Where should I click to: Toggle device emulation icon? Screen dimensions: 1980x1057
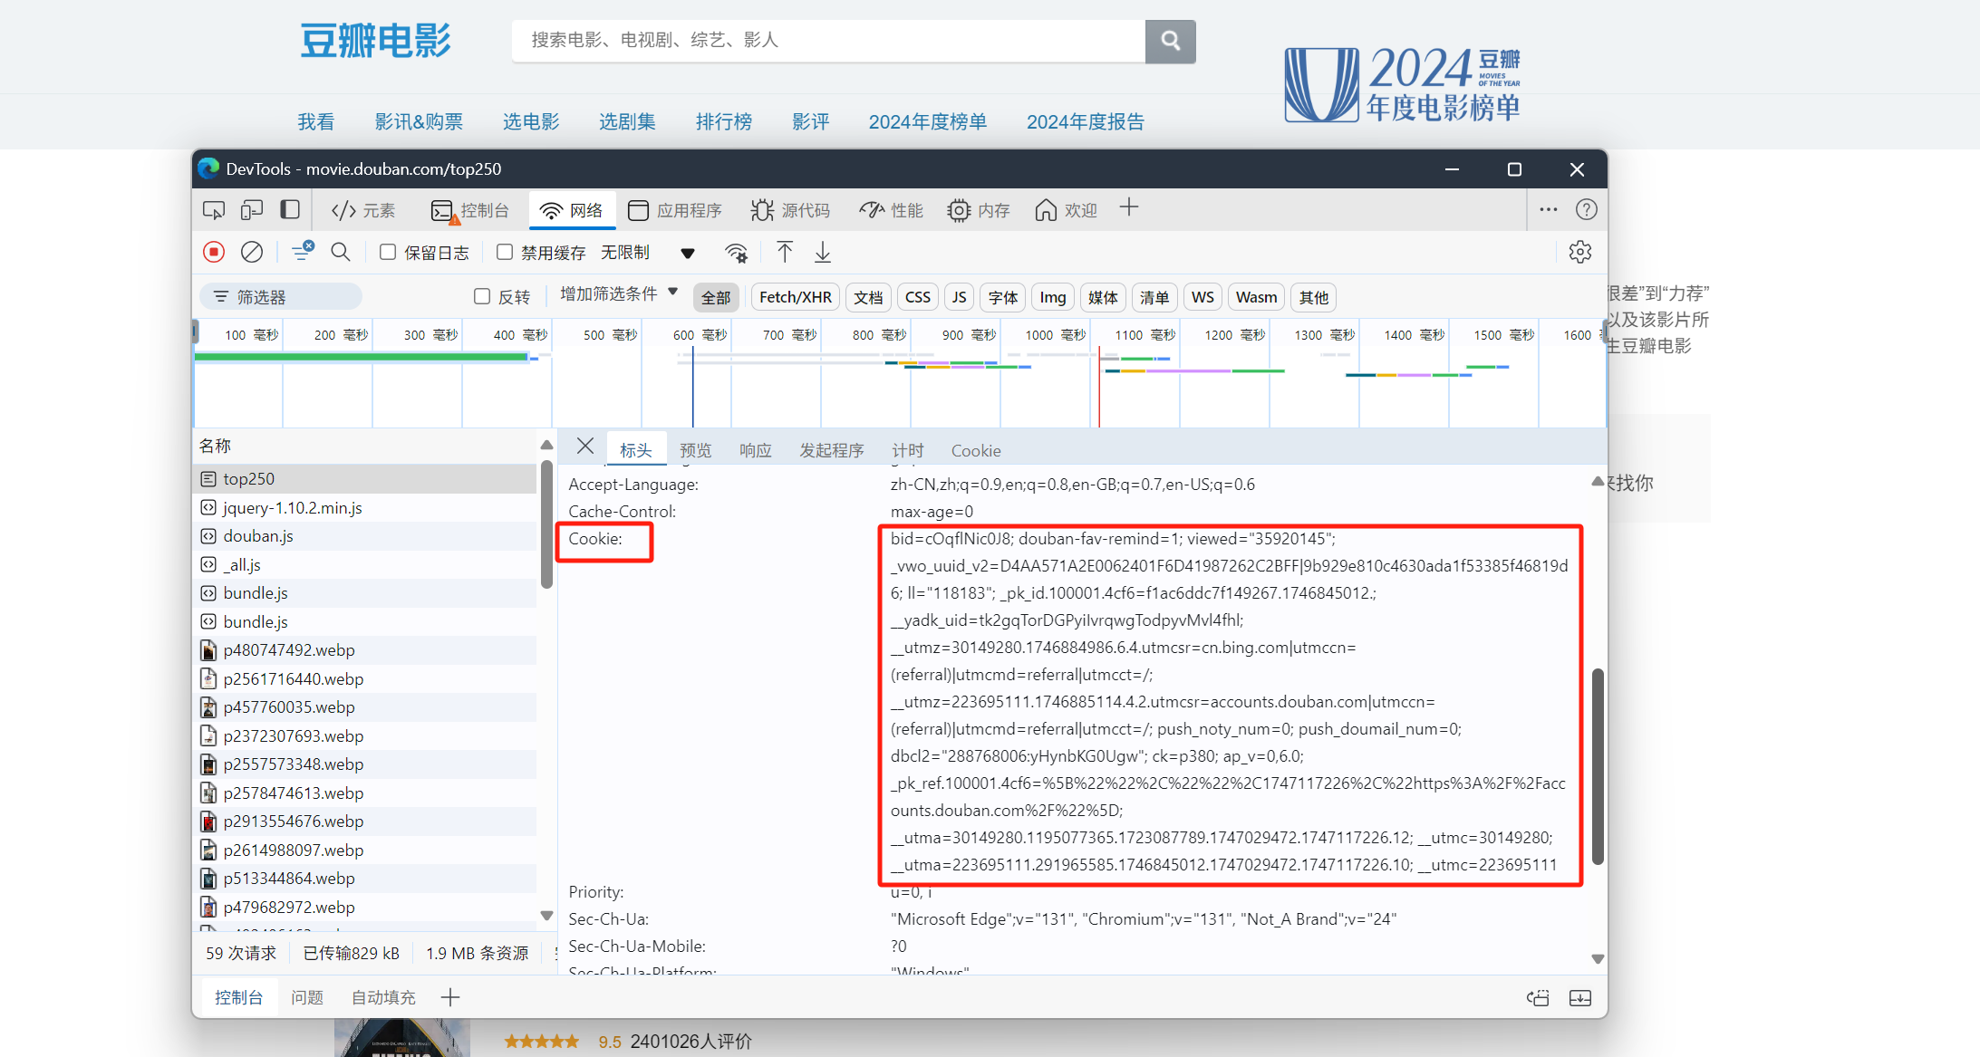click(x=252, y=210)
